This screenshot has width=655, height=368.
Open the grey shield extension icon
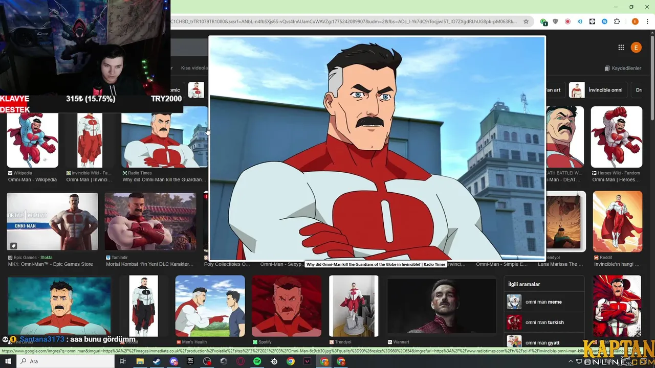pyautogui.click(x=555, y=21)
